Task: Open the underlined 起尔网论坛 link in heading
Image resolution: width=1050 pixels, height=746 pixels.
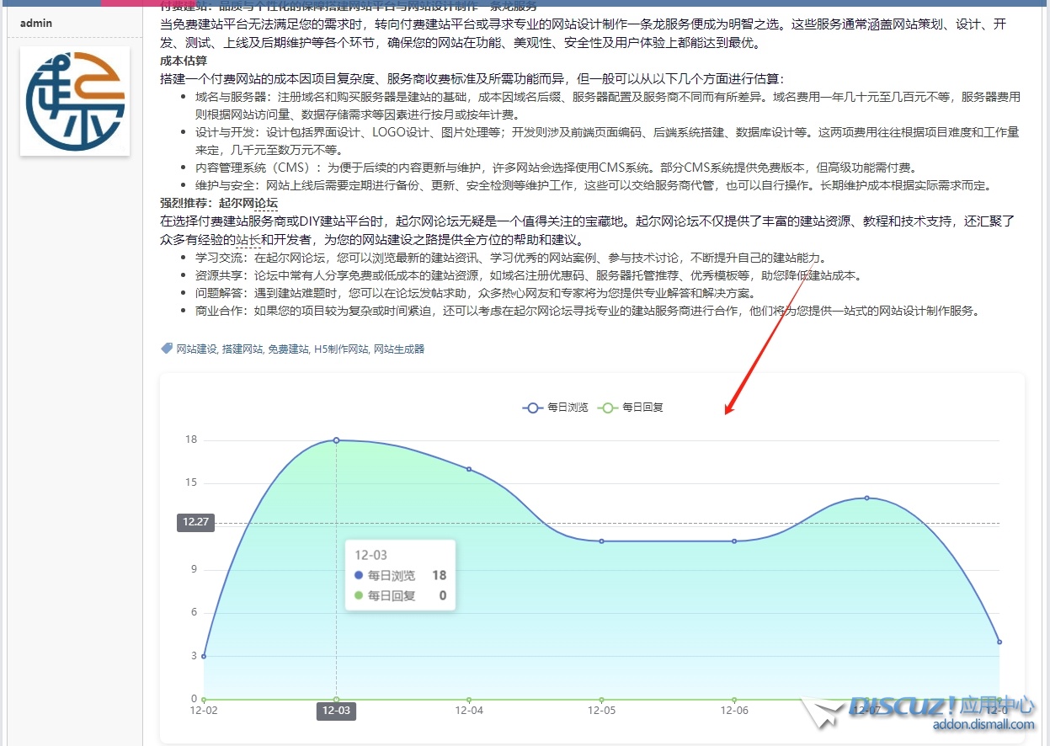Action: [x=248, y=203]
